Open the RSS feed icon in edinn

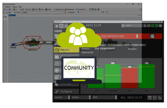[x=145, y=26]
